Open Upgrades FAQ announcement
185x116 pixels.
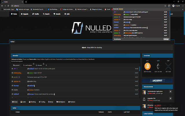(x=151, y=98)
